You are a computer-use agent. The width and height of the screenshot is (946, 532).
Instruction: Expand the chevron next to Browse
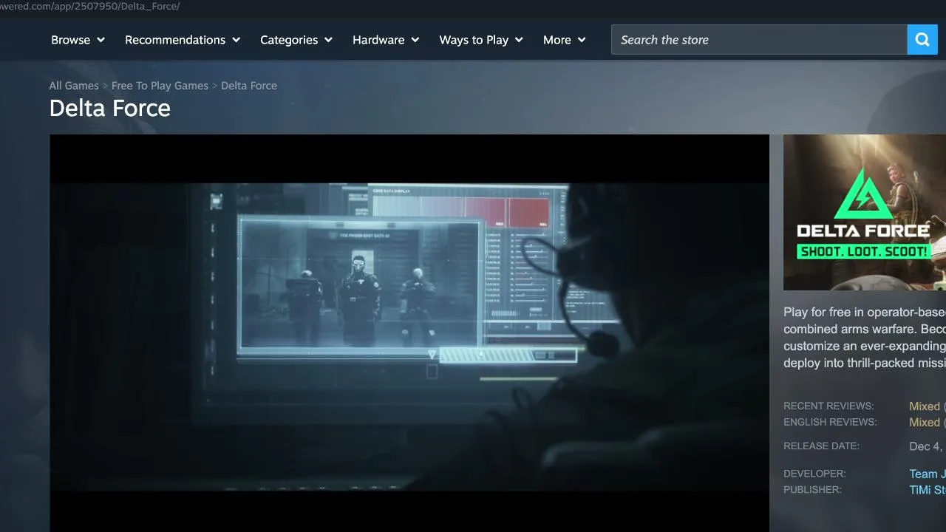coord(101,40)
